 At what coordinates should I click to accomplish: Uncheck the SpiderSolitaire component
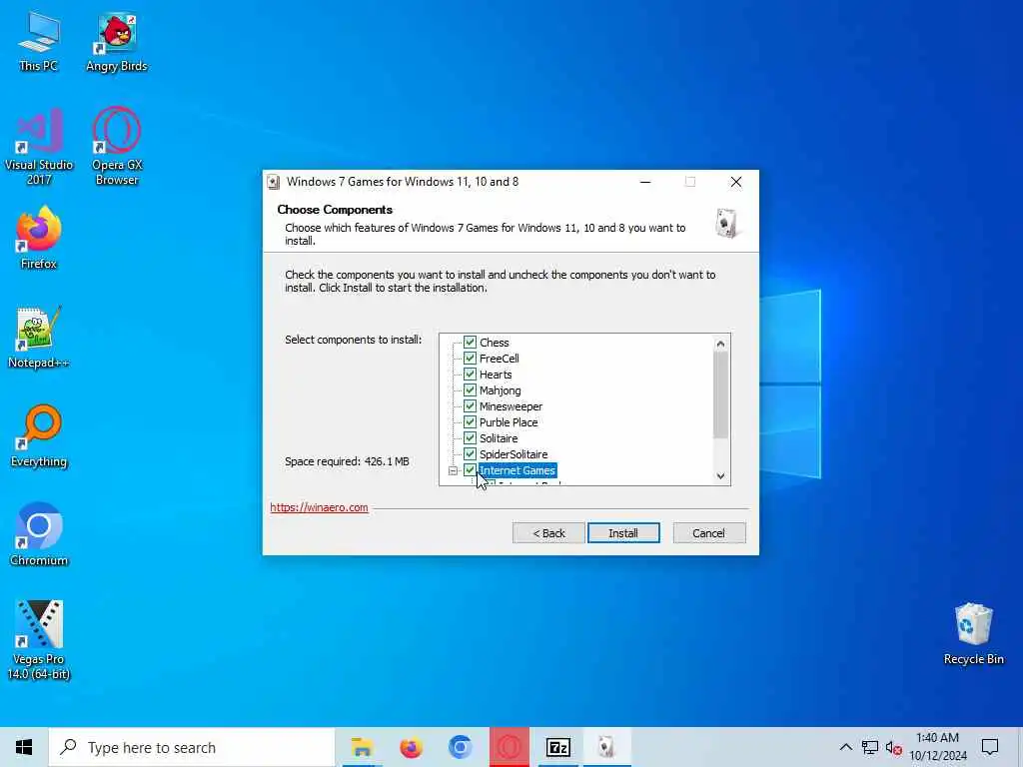(470, 454)
